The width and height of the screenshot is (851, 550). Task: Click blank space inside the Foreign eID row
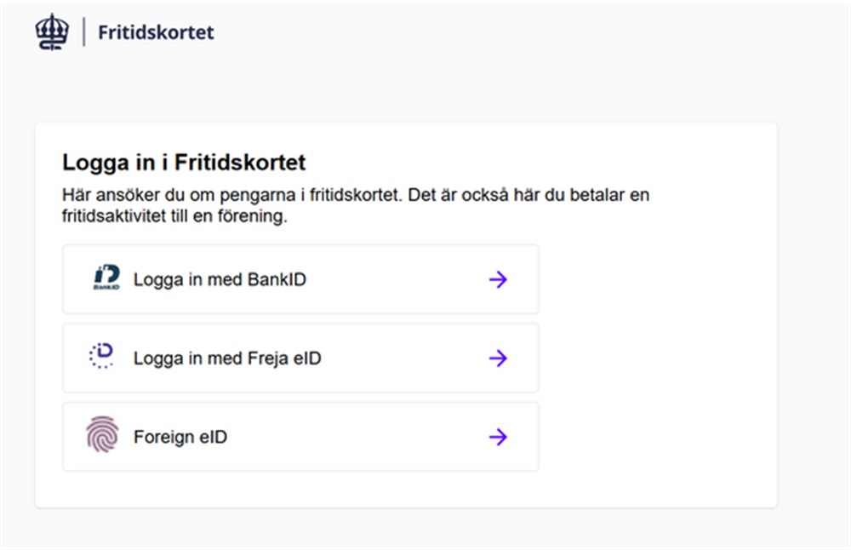click(x=357, y=438)
